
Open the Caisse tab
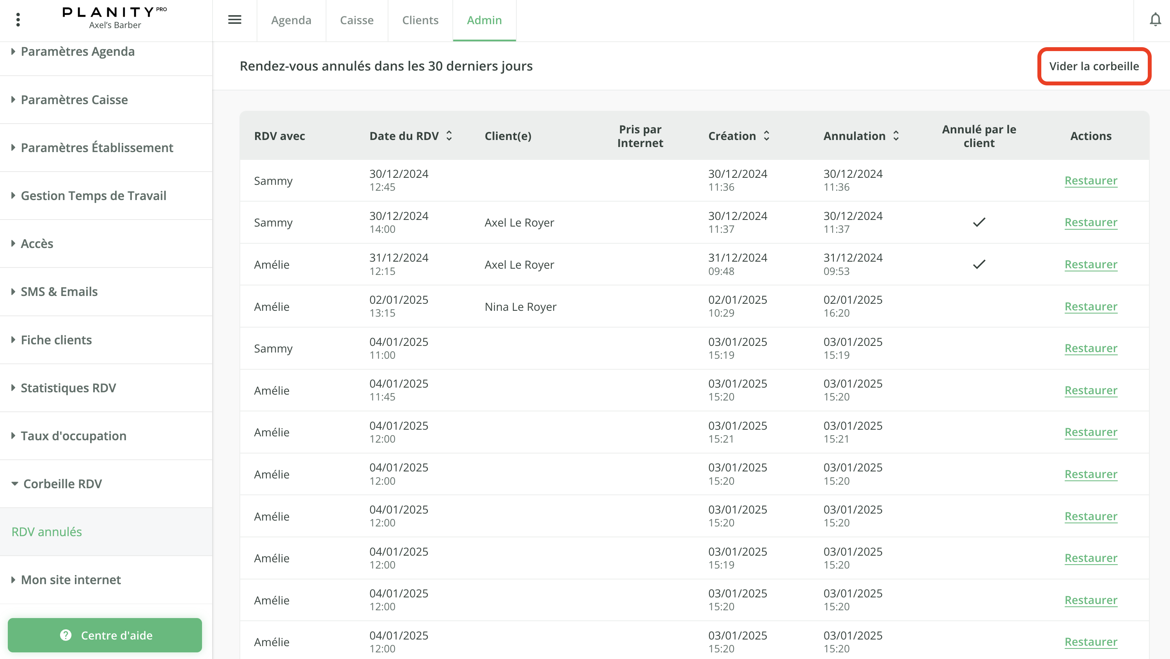tap(356, 20)
